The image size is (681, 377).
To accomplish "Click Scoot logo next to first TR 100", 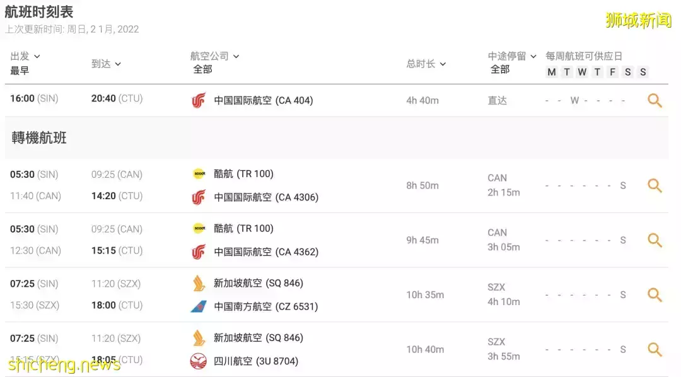I will coord(199,174).
